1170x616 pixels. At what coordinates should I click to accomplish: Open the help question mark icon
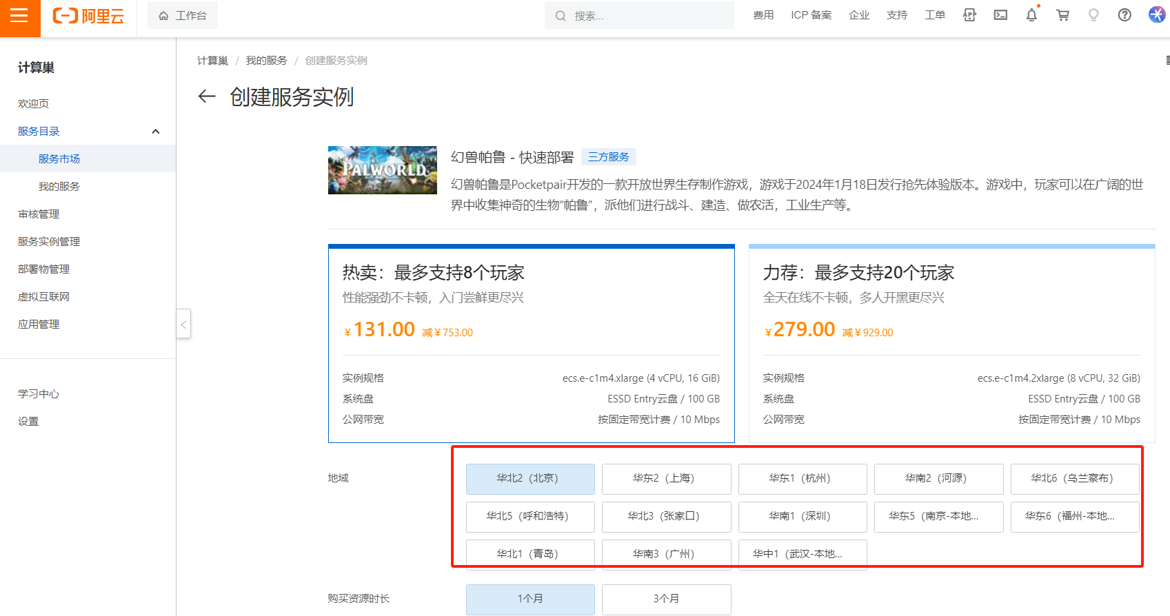pos(1124,15)
